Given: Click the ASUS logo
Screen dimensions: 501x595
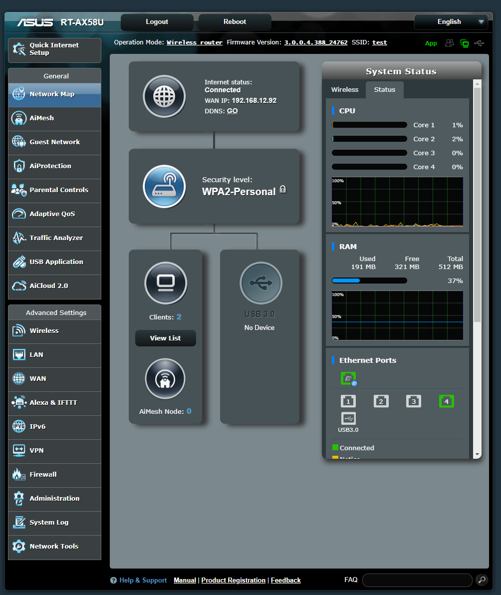Looking at the screenshot, I should click(x=35, y=22).
